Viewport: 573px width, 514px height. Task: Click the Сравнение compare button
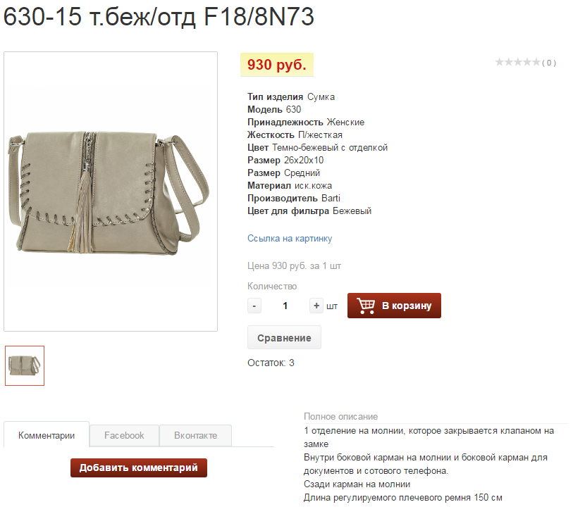[x=284, y=338]
